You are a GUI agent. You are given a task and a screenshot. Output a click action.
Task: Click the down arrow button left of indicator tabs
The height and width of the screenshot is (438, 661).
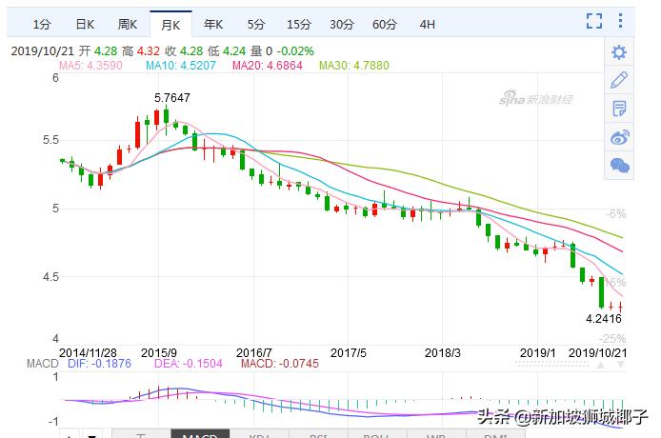coord(92,435)
